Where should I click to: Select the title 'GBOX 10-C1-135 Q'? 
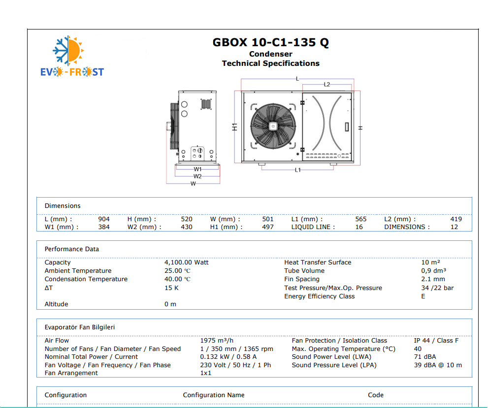coord(270,42)
